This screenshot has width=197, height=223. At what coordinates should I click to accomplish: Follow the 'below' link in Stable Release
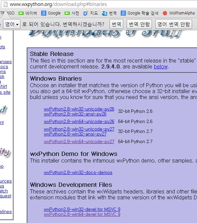coord(161,66)
